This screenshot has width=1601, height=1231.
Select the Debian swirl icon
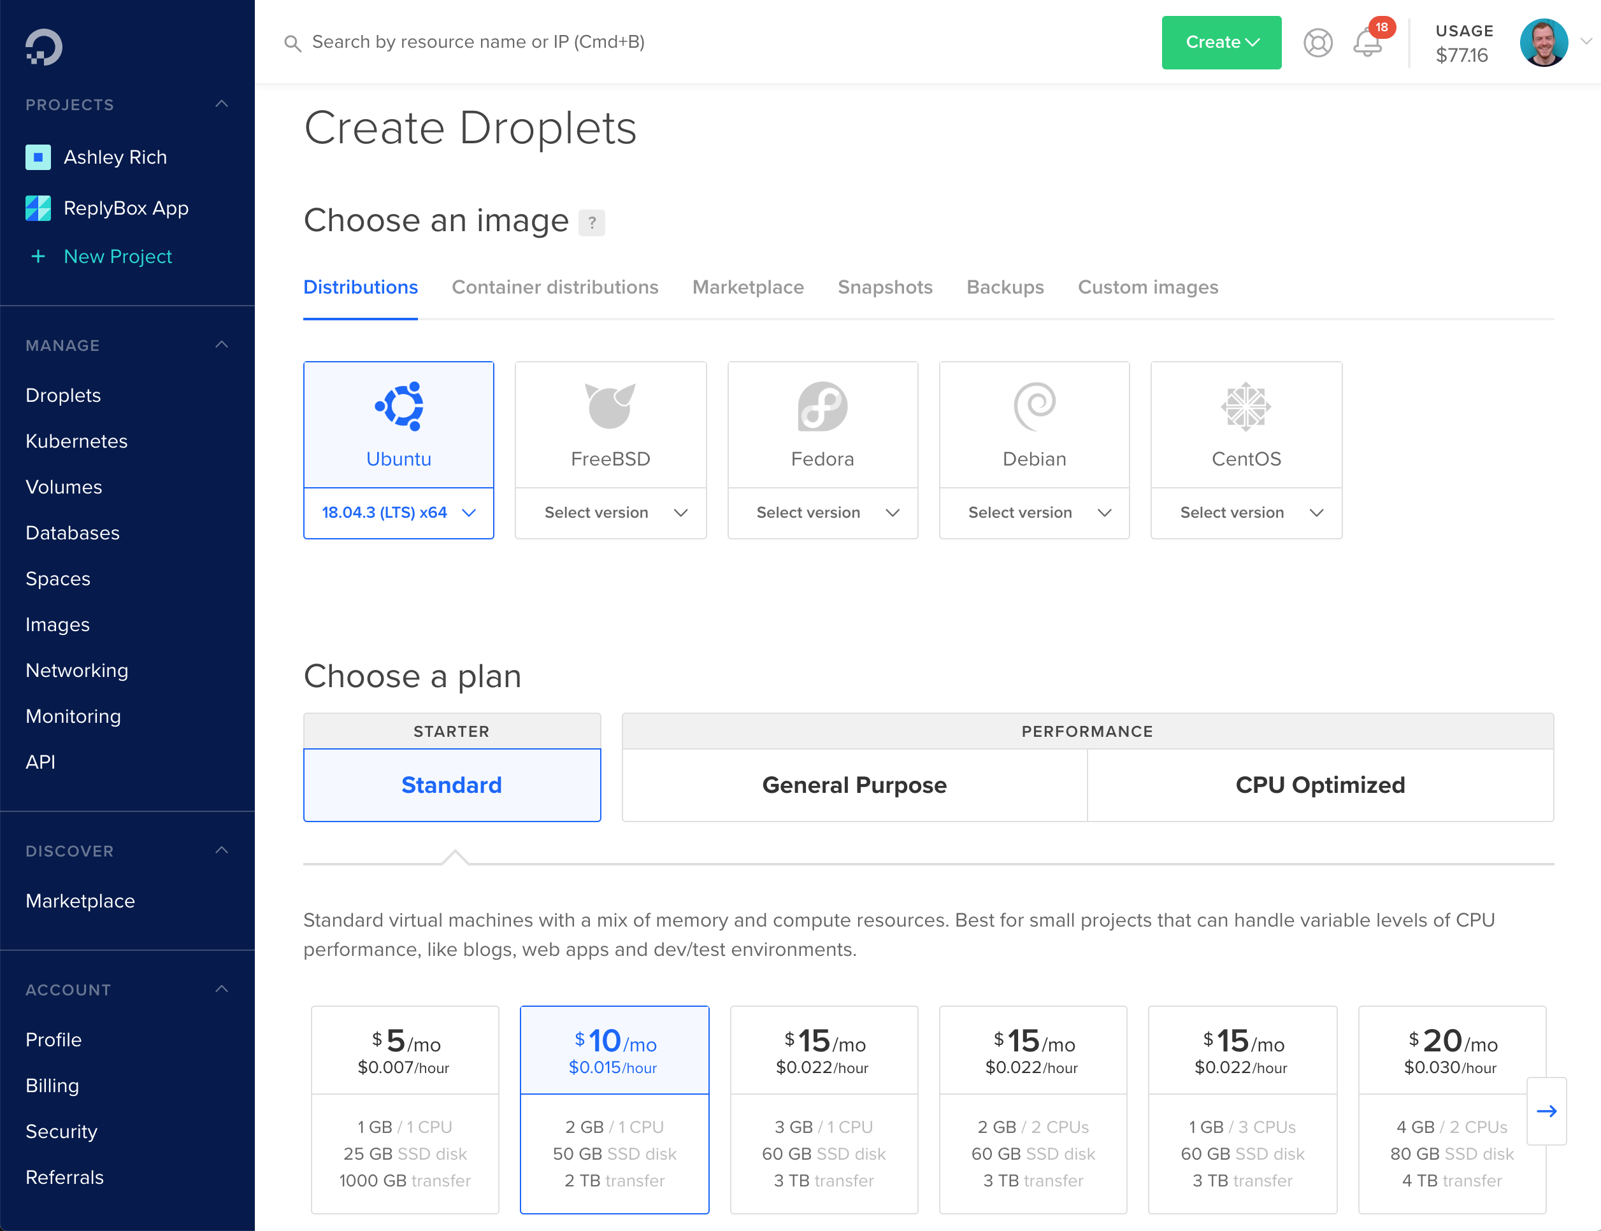tap(1035, 406)
